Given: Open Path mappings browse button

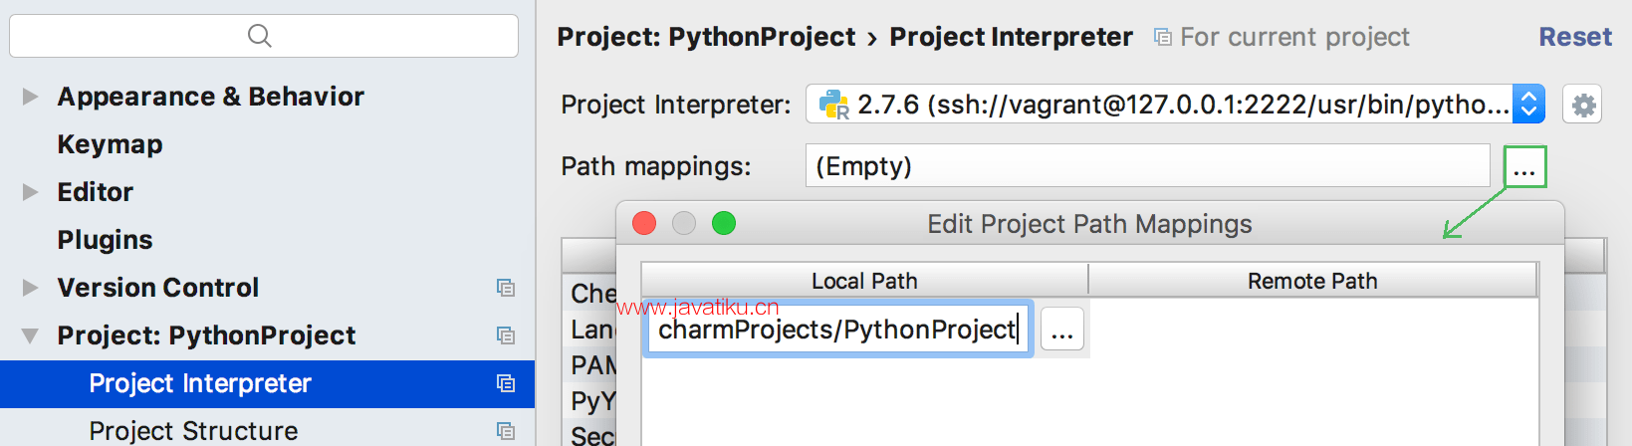Looking at the screenshot, I should pos(1524,166).
